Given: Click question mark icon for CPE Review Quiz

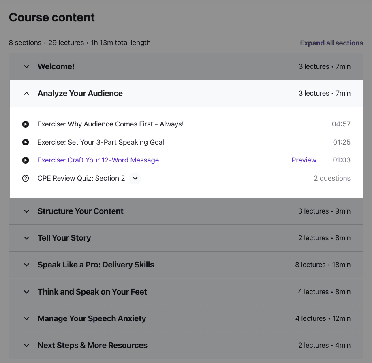Looking at the screenshot, I should tap(26, 178).
